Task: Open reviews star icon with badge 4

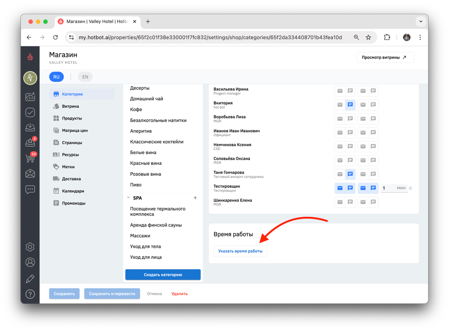Action: (30, 142)
